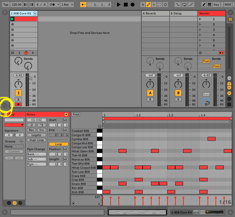Enable Draw Mode with the pencil icon
This screenshot has width=235, height=217.
point(204,4)
